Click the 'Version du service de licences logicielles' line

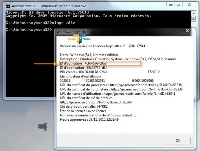point(102,46)
